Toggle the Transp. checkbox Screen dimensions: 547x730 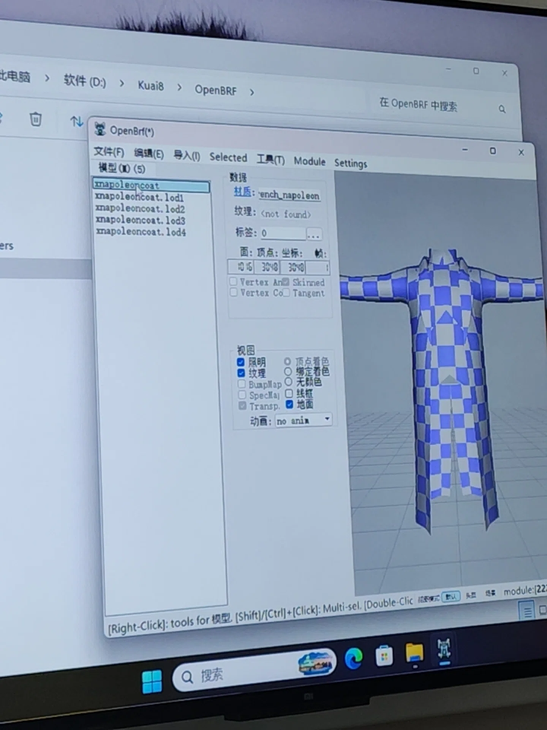click(x=242, y=406)
